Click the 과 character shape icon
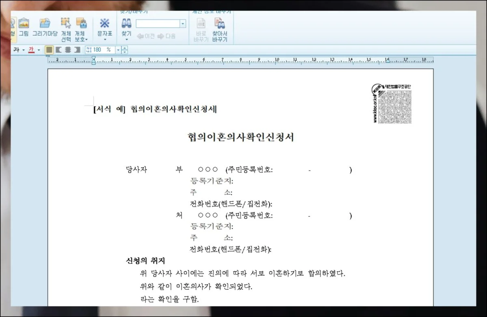Viewport: 487px width, 317px height. (15, 49)
